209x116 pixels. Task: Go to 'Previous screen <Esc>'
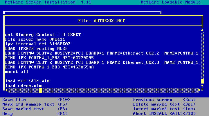point(164,100)
